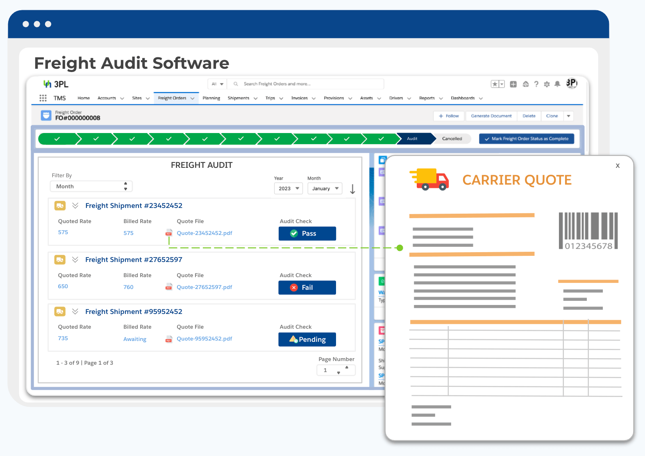Close the Carrier Quote popup

click(618, 166)
